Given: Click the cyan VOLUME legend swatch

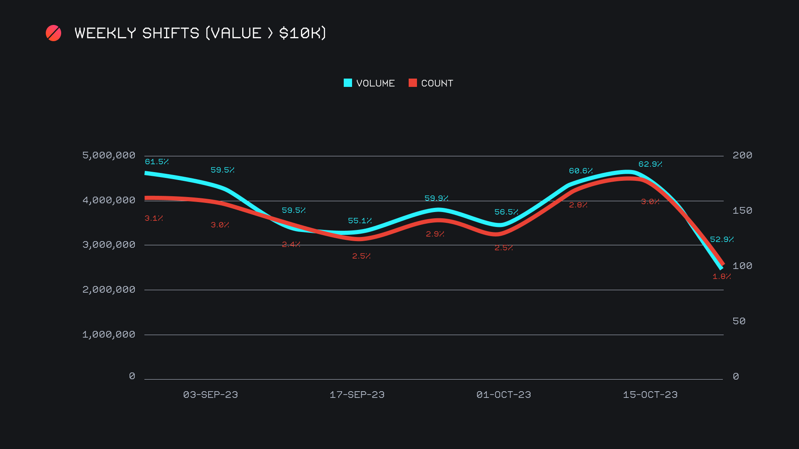Looking at the screenshot, I should pos(348,83).
